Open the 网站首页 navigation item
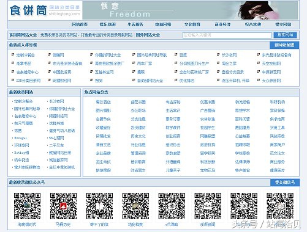 [x=80, y=24]
